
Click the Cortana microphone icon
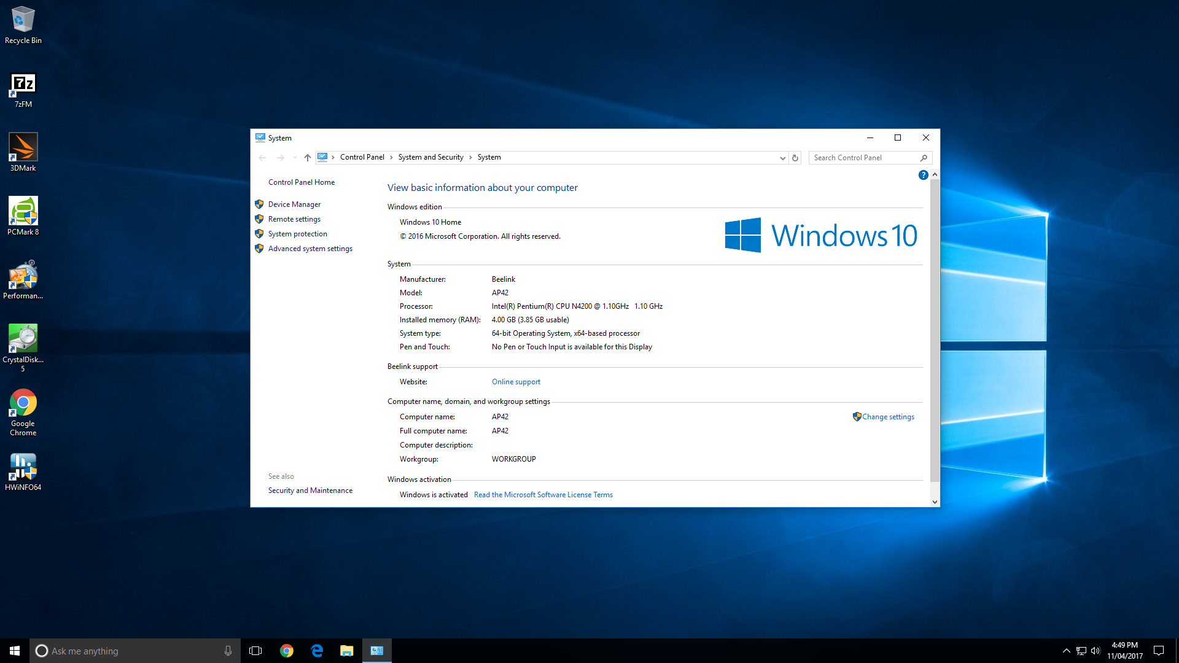(228, 651)
